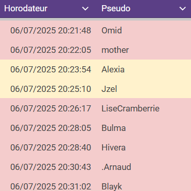191x191 pixels.
Task: Click timestamp 06/07/2025 20:28:40
Action: (x=50, y=147)
